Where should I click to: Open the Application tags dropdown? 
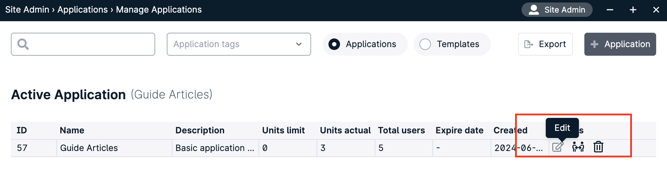[239, 44]
